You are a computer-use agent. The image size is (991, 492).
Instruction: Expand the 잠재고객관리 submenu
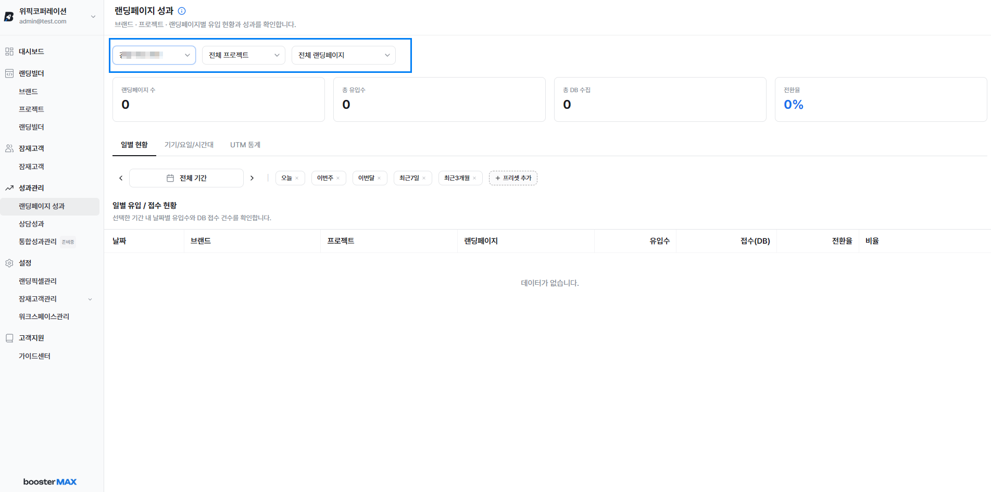tap(90, 299)
